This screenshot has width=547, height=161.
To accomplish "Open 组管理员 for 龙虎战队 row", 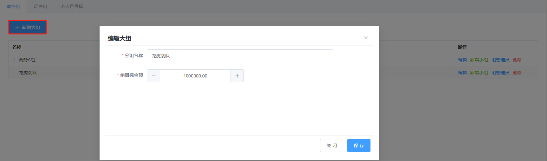I will [500, 73].
